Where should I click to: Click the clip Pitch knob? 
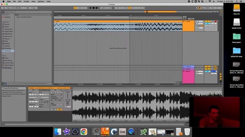point(67,104)
